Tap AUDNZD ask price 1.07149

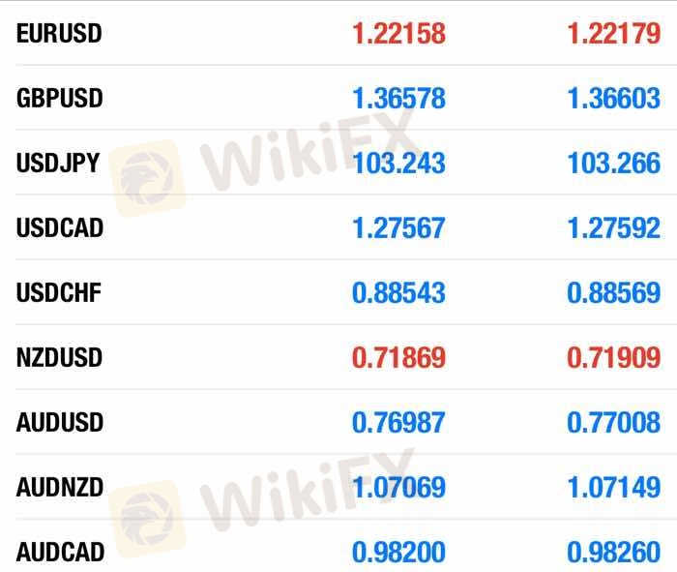click(613, 488)
